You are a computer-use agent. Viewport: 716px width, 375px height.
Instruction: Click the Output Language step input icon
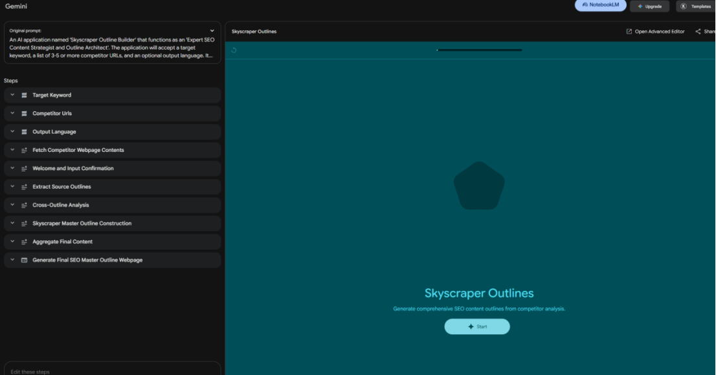(24, 132)
